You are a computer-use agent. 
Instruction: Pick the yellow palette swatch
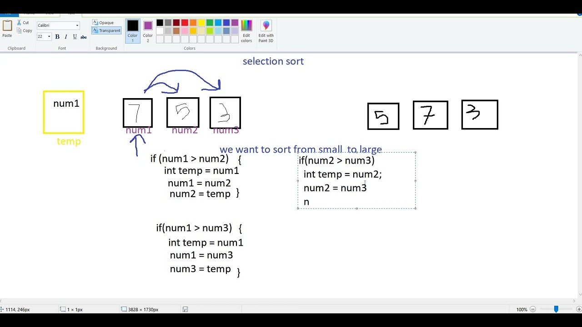201,23
